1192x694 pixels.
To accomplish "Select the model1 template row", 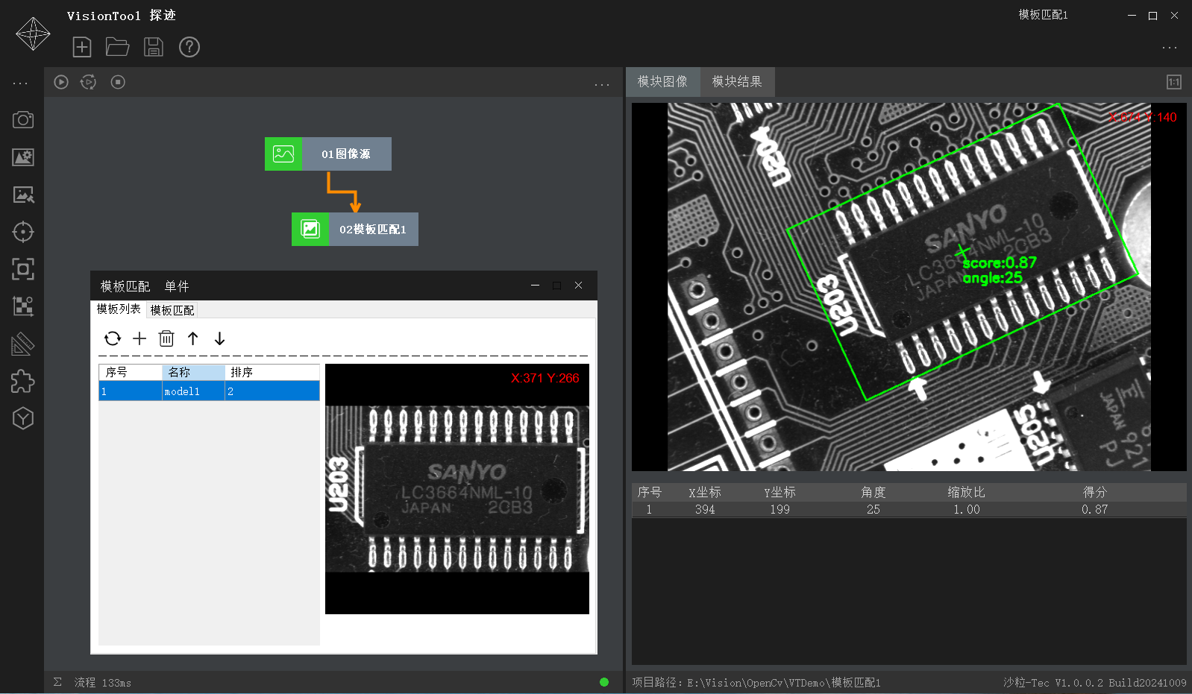I will [x=210, y=391].
